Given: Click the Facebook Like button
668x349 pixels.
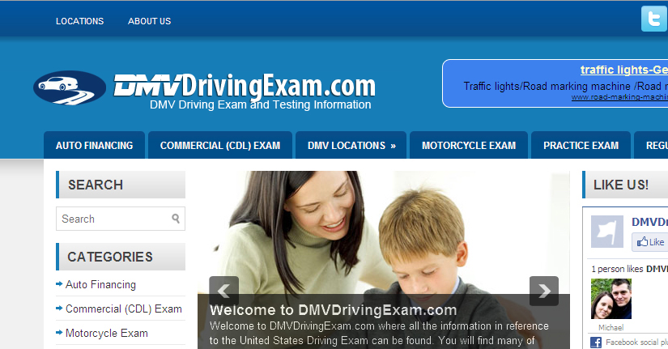Looking at the screenshot, I should (x=650, y=242).
